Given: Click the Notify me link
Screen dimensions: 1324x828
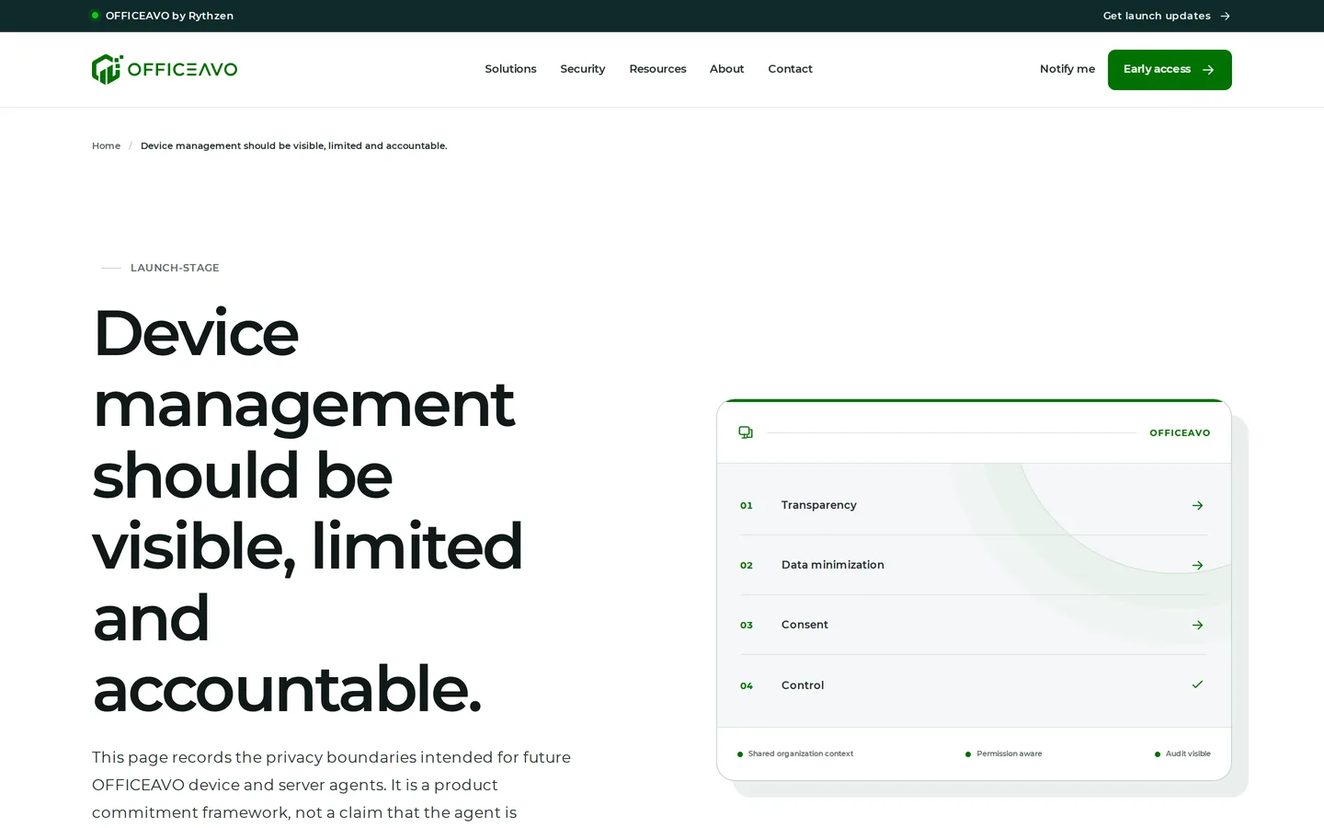Looking at the screenshot, I should tap(1067, 69).
